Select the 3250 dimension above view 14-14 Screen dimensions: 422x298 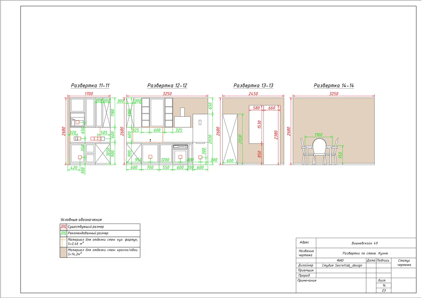point(334,94)
